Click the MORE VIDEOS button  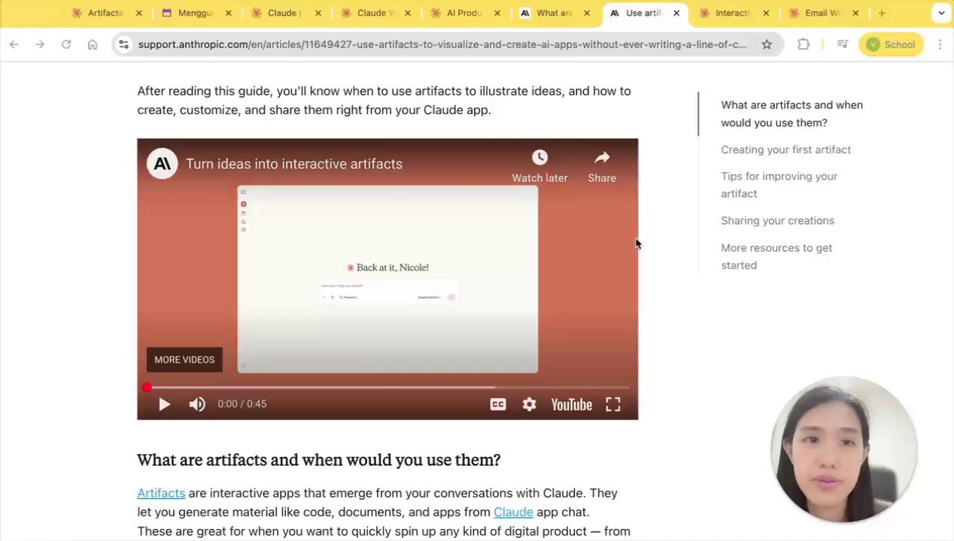point(184,360)
